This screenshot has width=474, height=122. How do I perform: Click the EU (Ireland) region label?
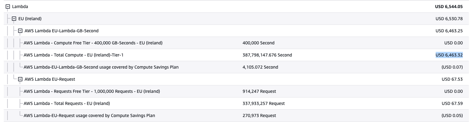tap(30, 19)
